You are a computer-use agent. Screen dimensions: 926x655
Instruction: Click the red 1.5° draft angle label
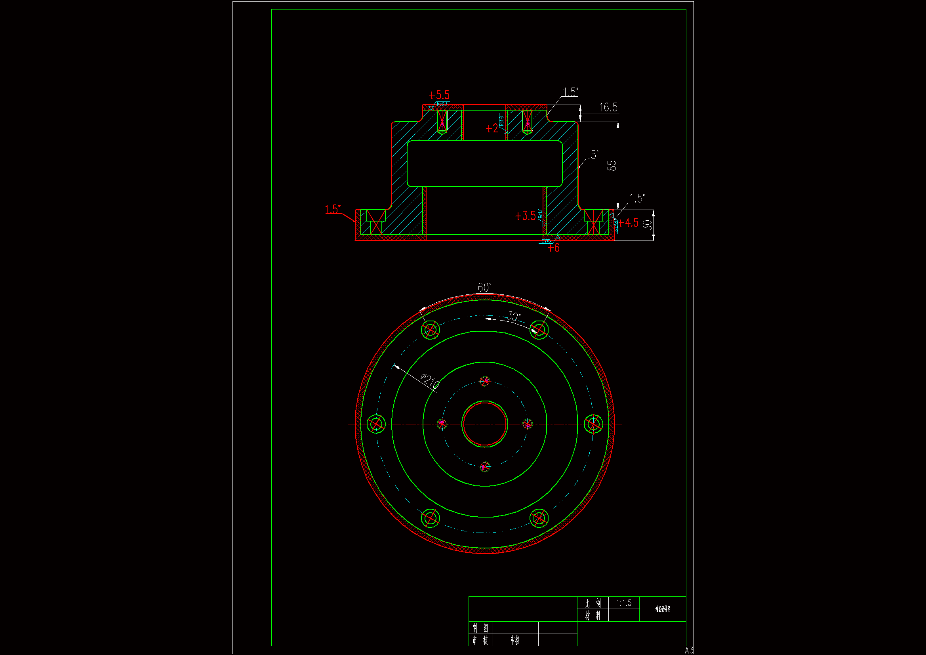coord(333,210)
